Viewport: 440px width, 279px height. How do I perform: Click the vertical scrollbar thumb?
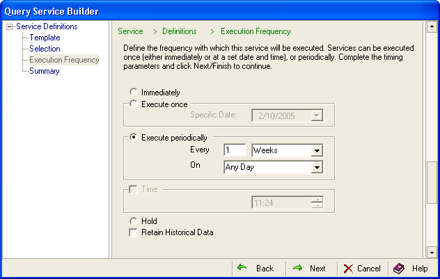[432, 182]
